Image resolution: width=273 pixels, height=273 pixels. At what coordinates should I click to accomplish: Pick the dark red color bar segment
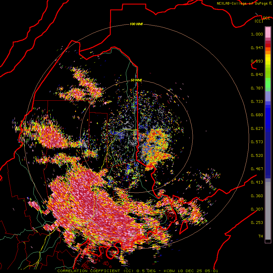click(x=268, y=45)
